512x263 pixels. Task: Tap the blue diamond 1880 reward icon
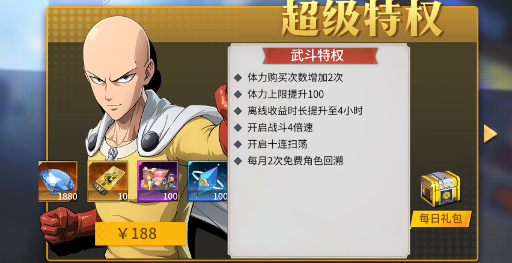58,182
